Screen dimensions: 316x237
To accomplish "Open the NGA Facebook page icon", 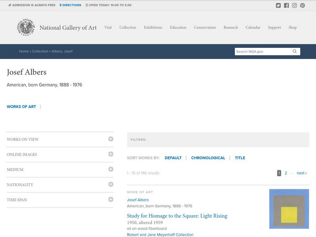I will click(286, 6).
